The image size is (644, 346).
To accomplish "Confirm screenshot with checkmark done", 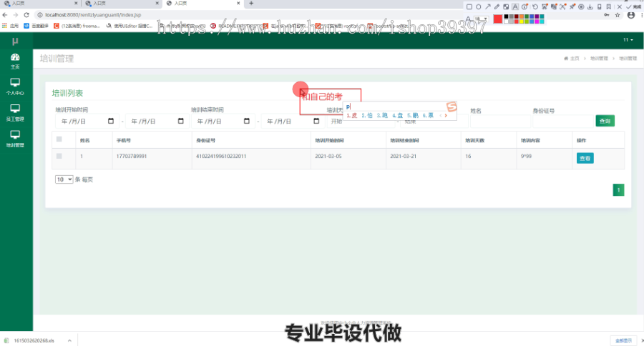I will 634,6.
